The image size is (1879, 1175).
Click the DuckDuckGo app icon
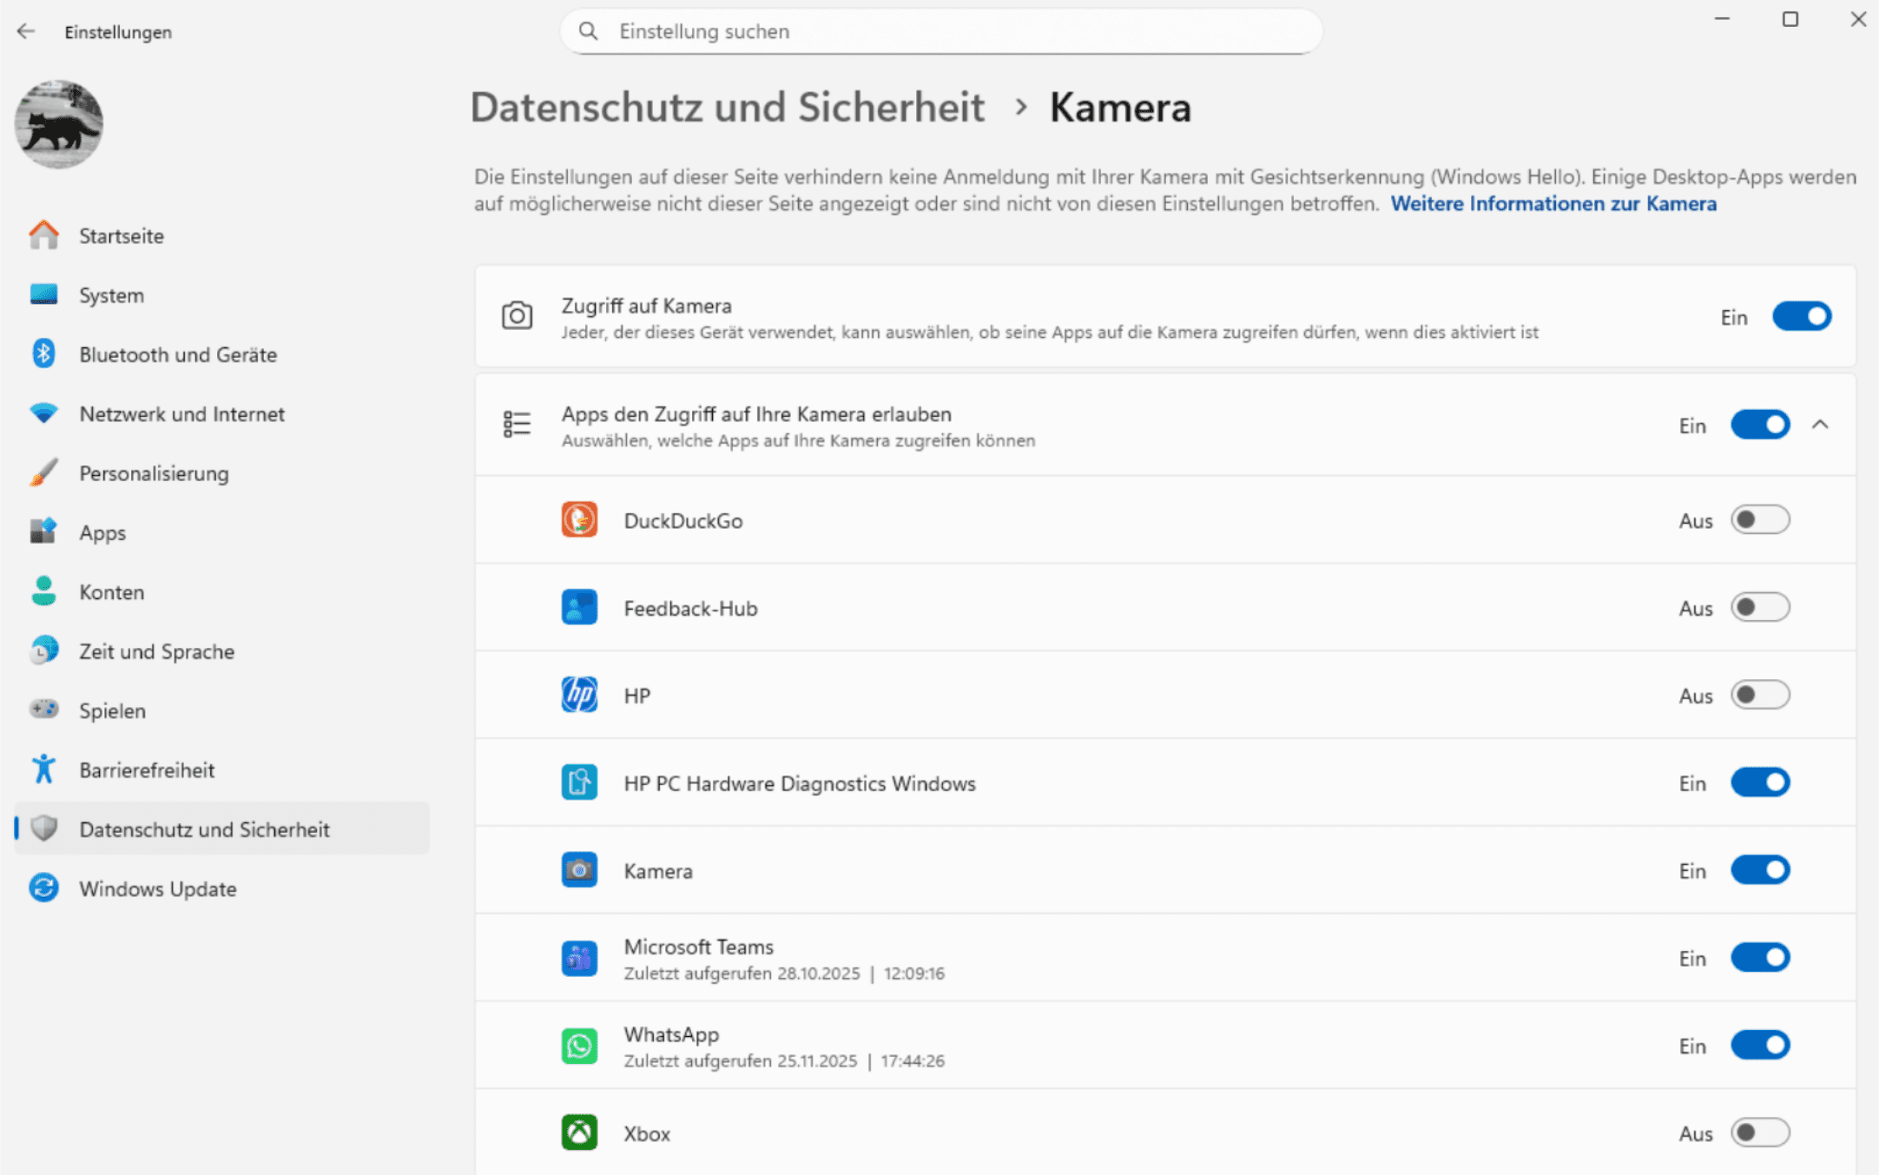pyautogui.click(x=579, y=520)
